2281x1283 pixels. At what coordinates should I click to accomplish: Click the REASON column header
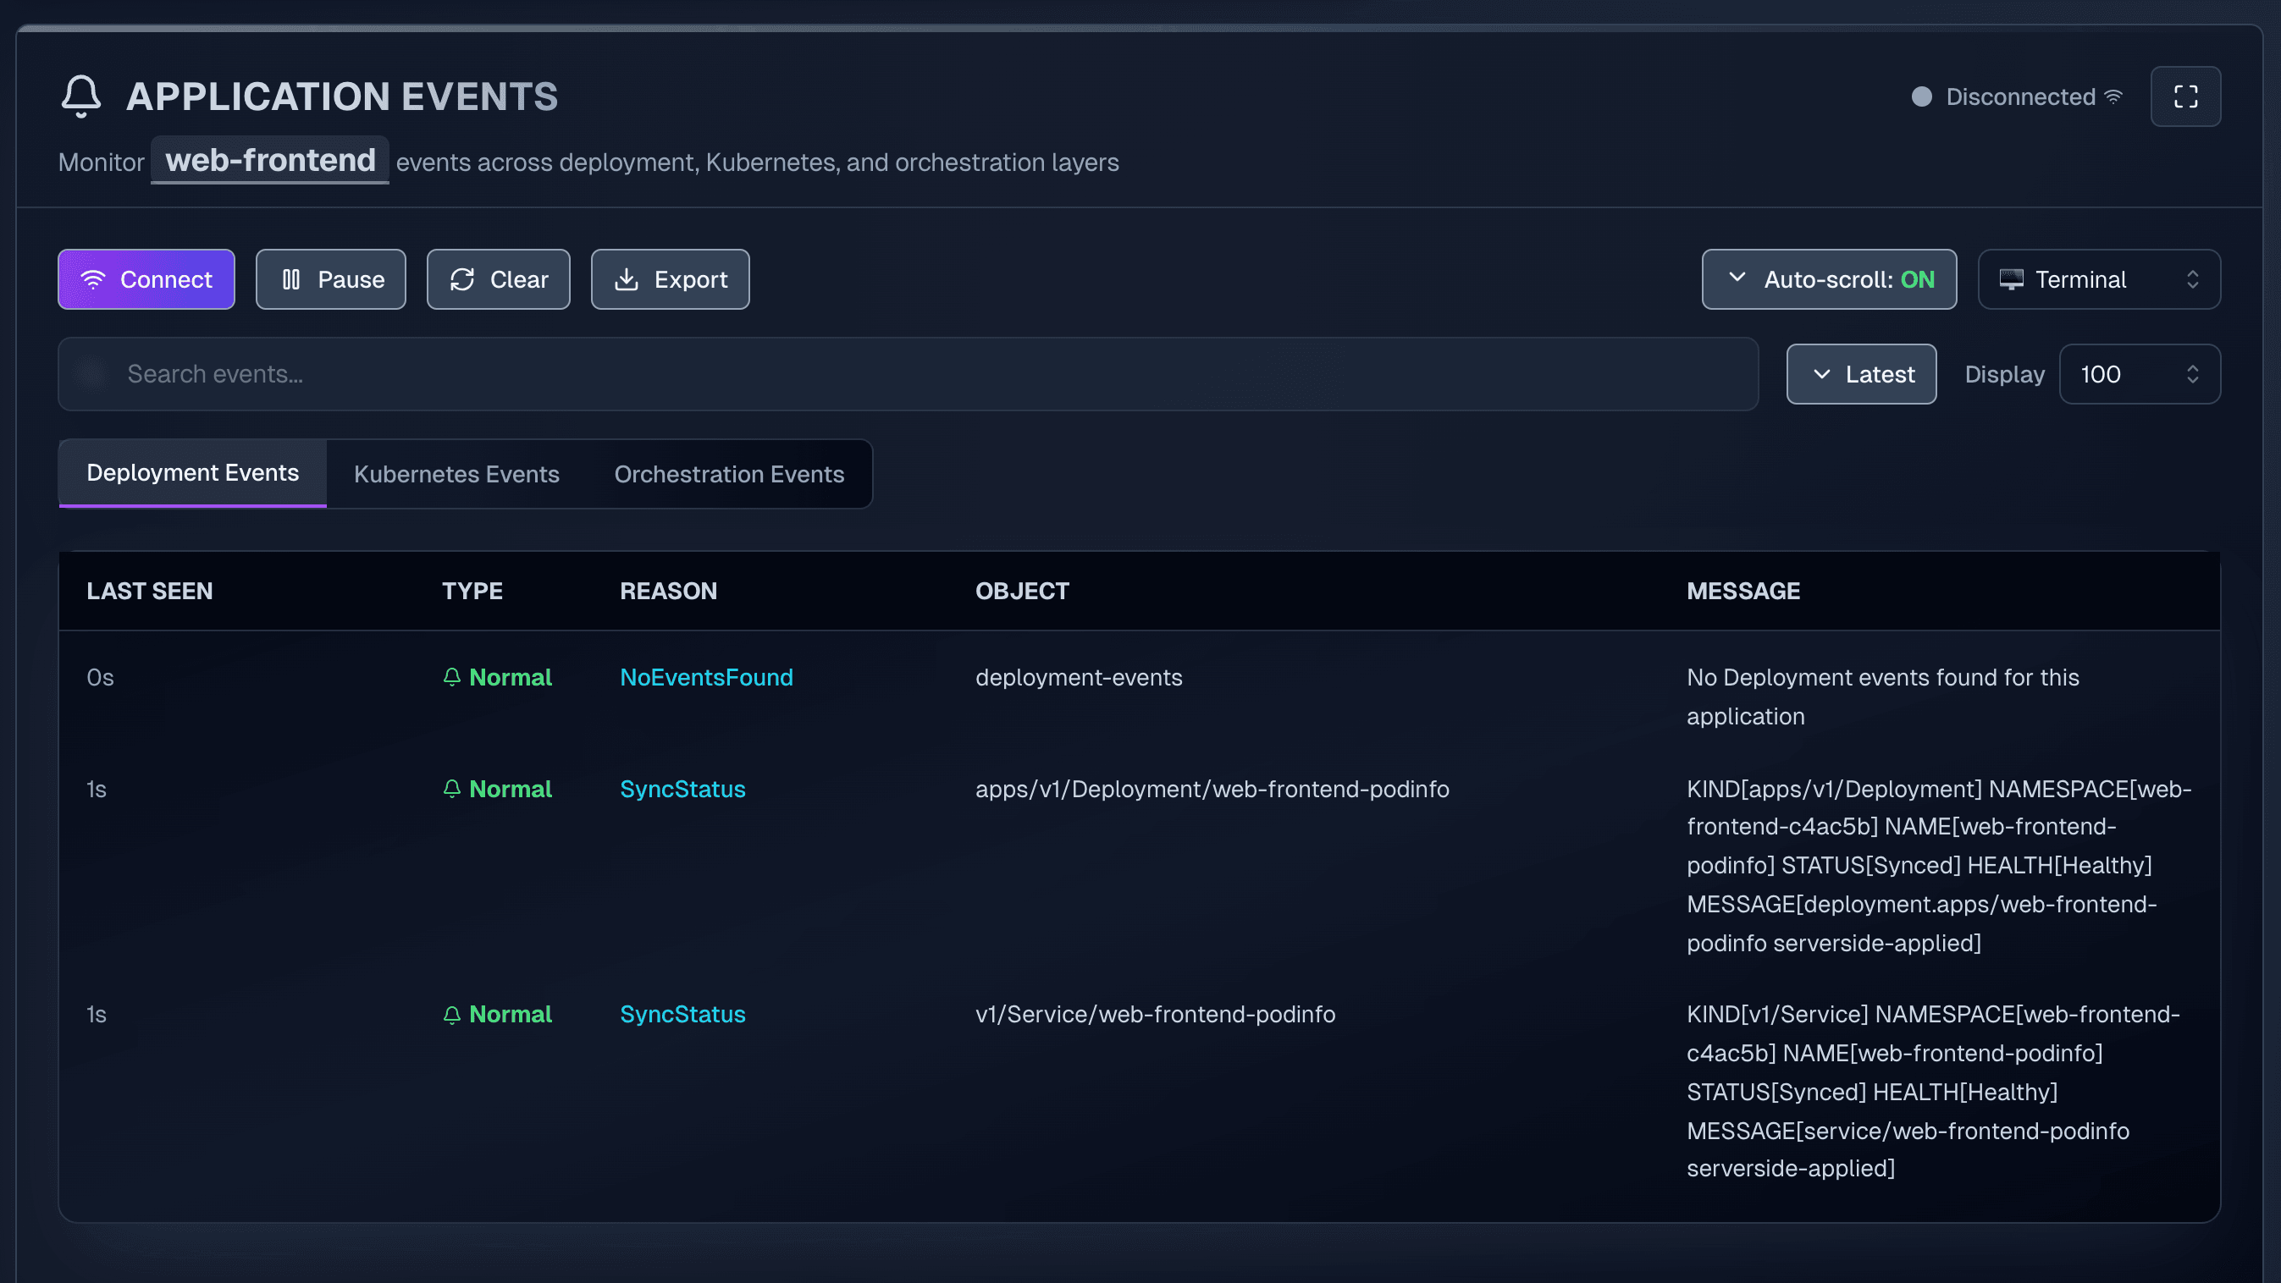point(669,591)
